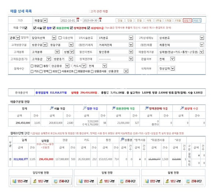Open the start date calendar icon
This screenshot has height=195, width=215.
tap(78, 20)
